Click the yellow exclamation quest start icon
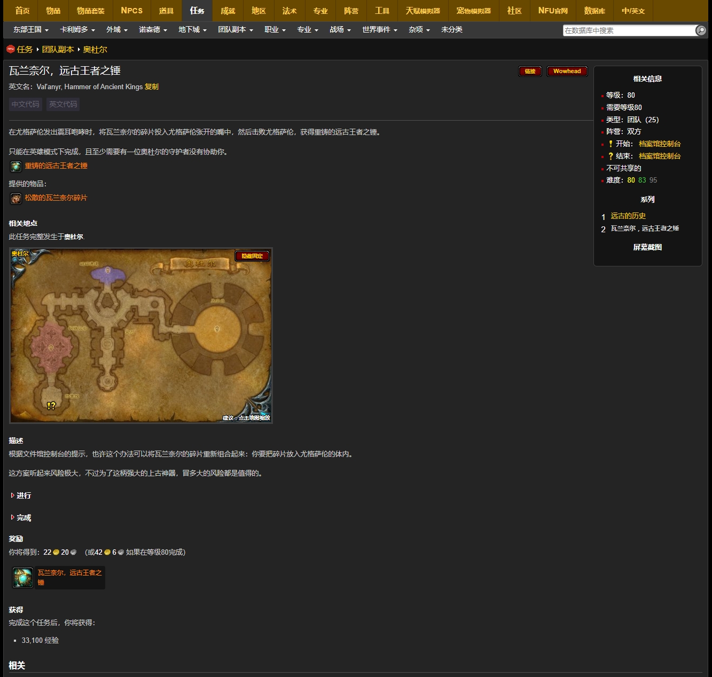Screen dimensions: 712x677 (611, 144)
